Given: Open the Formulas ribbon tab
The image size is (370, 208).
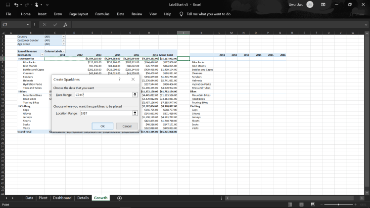Looking at the screenshot, I should pyautogui.click(x=102, y=14).
